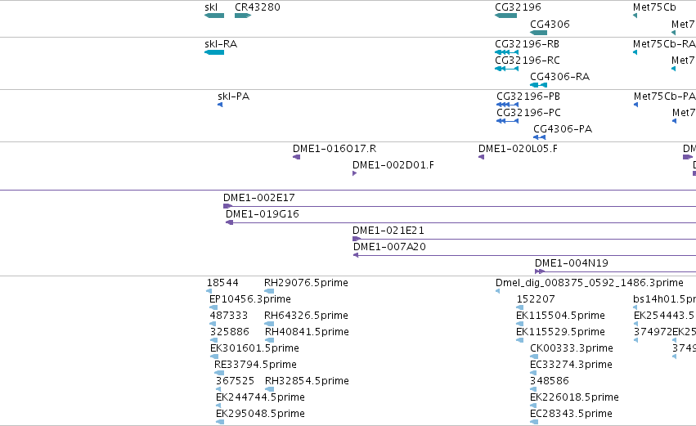Select EST EK226018.5prime
This screenshot has width=696, height=426.
click(533, 406)
